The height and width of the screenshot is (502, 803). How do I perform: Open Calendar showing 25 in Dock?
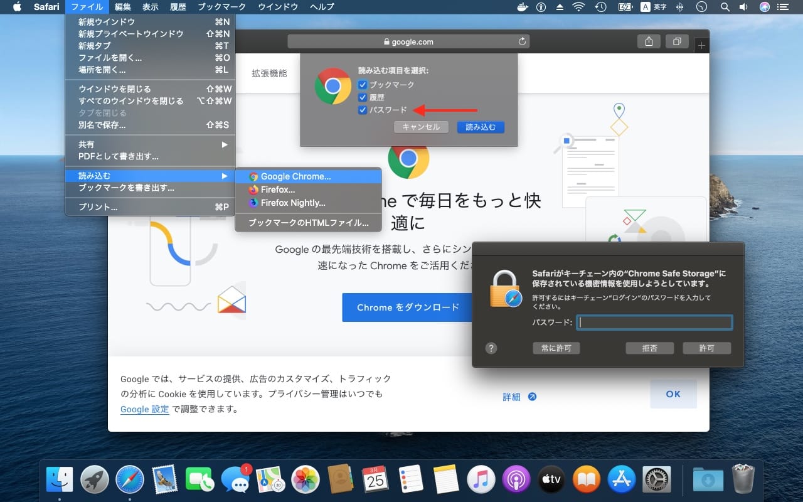pos(376,480)
